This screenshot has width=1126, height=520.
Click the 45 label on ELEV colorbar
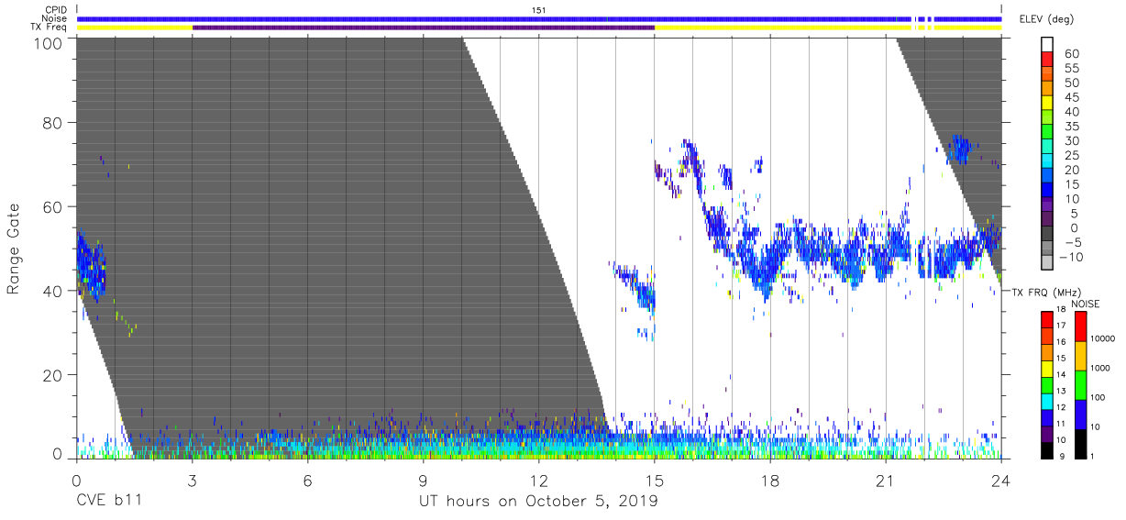tap(1071, 97)
